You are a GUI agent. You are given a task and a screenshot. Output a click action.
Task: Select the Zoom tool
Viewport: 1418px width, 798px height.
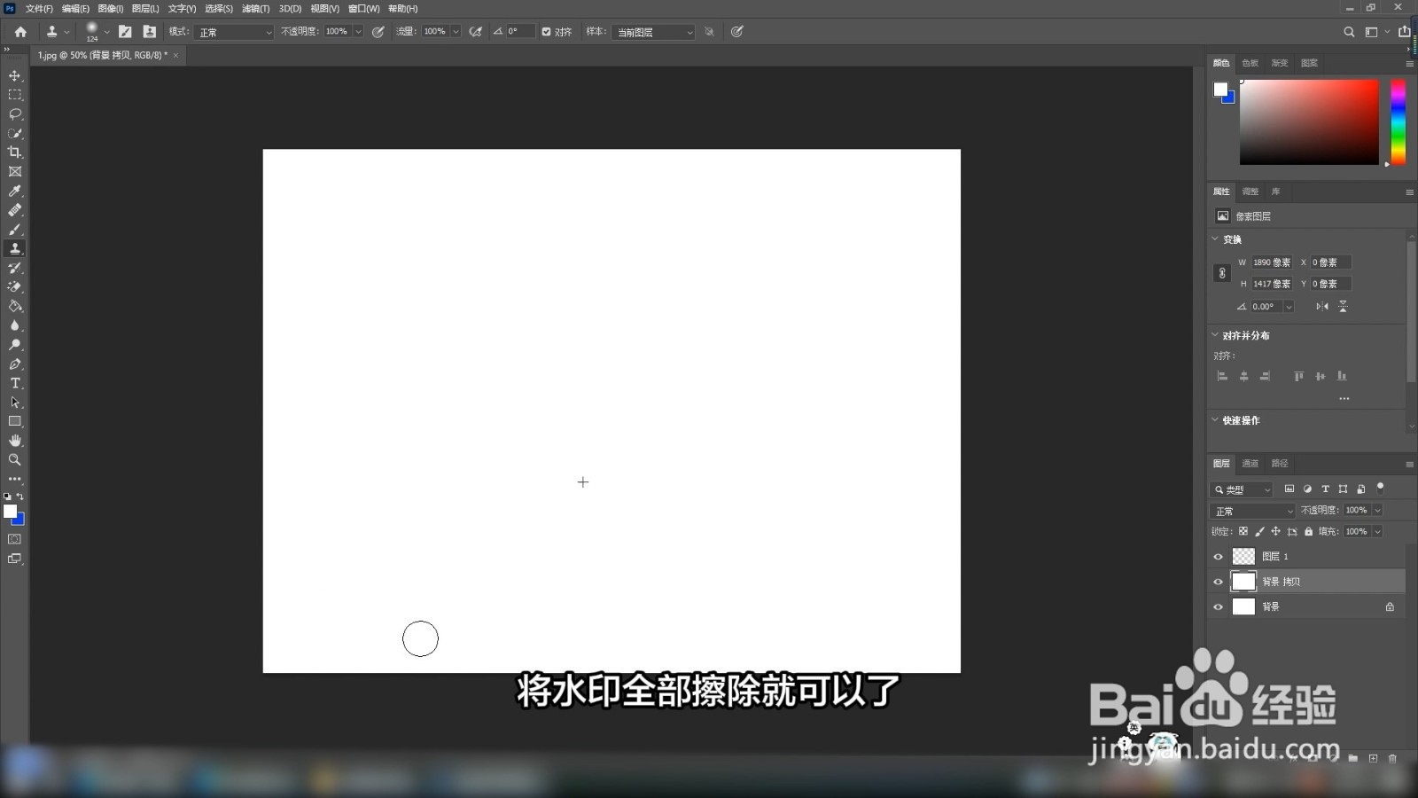coord(14,459)
